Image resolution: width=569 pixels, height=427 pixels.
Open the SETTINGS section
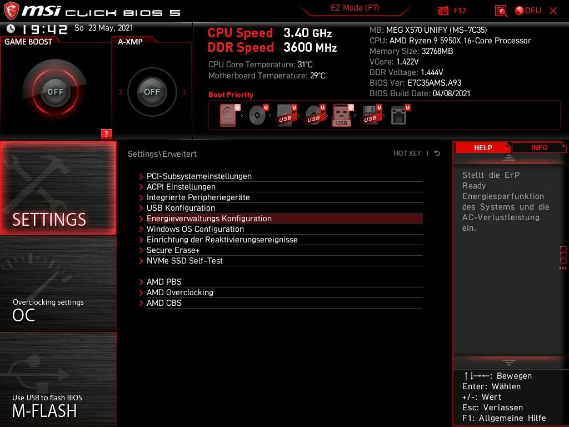pos(58,188)
